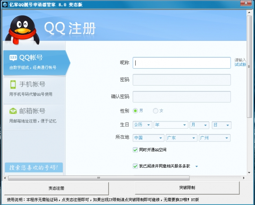Select the 男 gender radio button

(135, 111)
